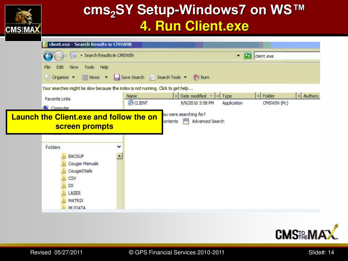Sort by the Date modified column header
Screen dimensions: 348x261
pyautogui.click(x=193, y=96)
